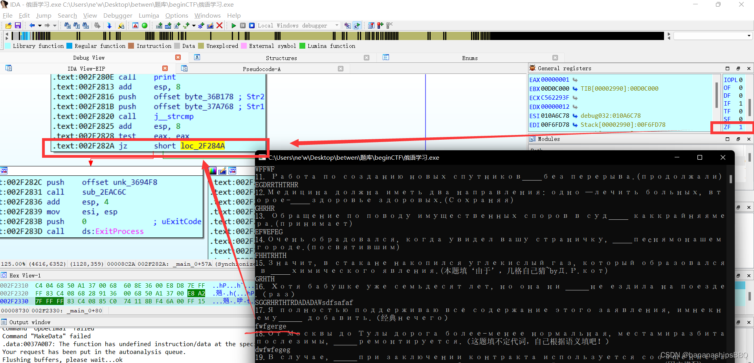Open the Local Windows debugger dropdown
The image size is (754, 363).
[x=337, y=26]
